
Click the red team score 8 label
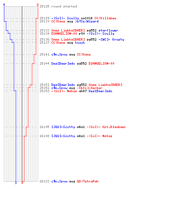[38, 5]
